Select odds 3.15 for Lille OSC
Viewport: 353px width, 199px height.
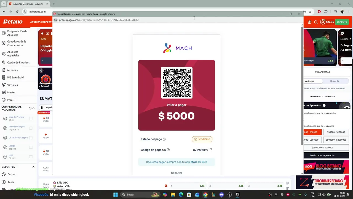point(188,186)
